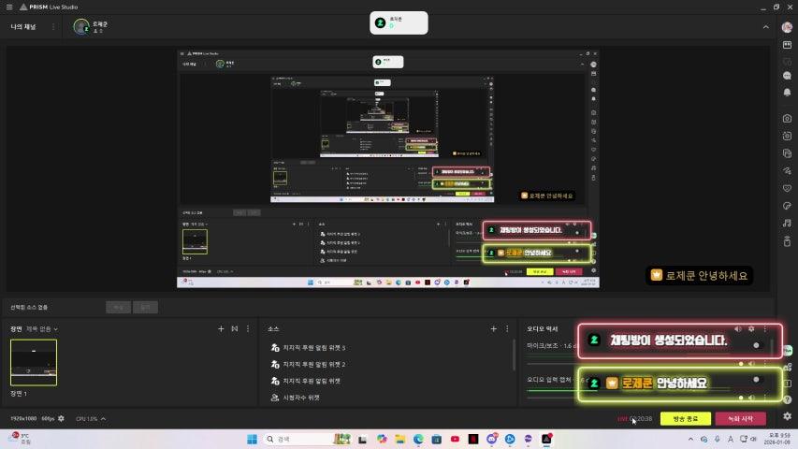
Task: Click the red 녹화 시작 button
Action: (x=741, y=418)
